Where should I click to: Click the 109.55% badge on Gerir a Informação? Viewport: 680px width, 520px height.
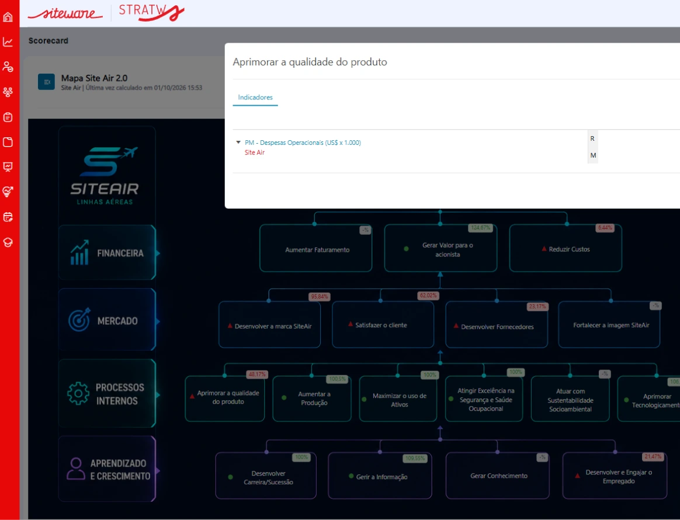pyautogui.click(x=415, y=458)
